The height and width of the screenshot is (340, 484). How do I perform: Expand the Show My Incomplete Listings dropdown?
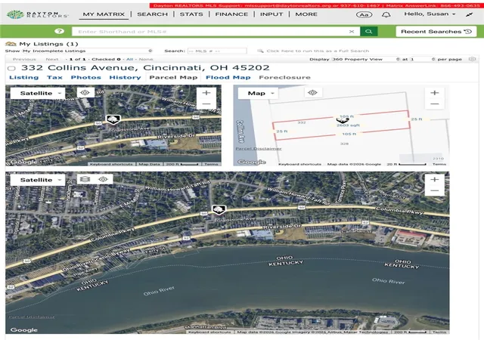[x=88, y=51]
